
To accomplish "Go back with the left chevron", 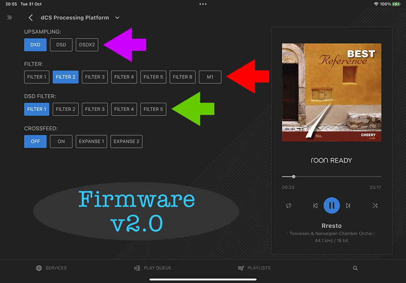I will tap(30, 17).
